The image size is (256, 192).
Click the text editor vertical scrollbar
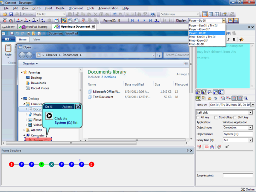click(252, 66)
